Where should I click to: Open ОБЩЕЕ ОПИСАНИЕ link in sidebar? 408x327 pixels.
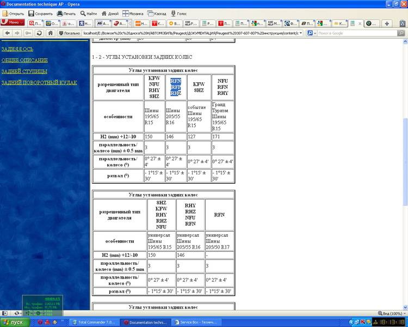(24, 60)
